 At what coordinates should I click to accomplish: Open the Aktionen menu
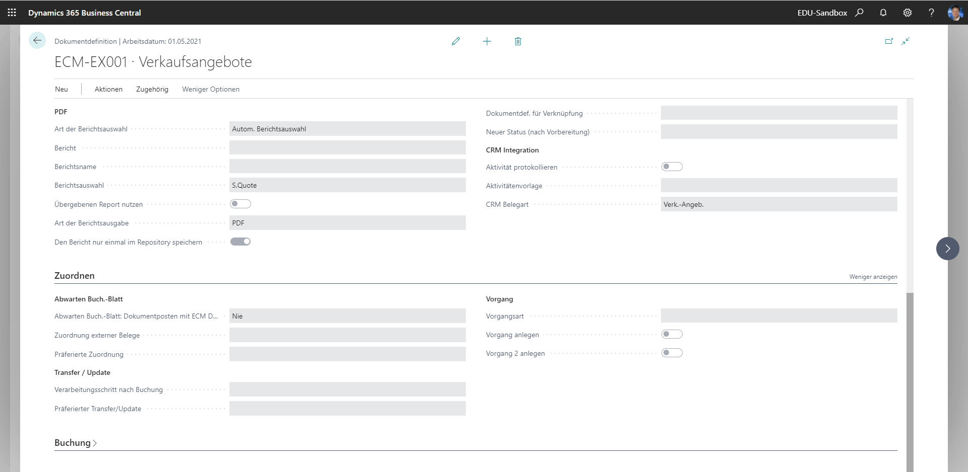click(x=108, y=89)
